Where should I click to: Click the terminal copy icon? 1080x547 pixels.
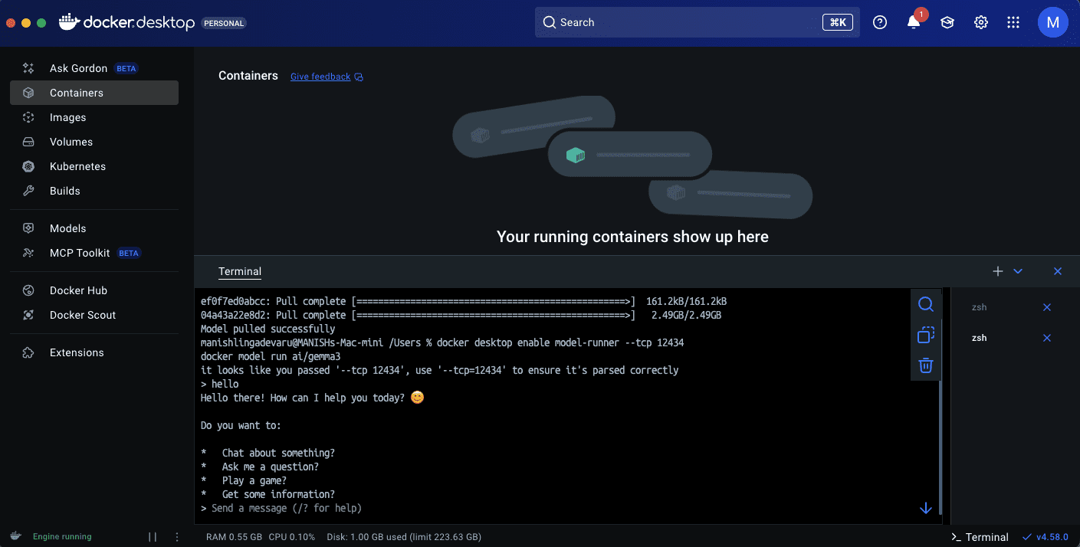[926, 335]
